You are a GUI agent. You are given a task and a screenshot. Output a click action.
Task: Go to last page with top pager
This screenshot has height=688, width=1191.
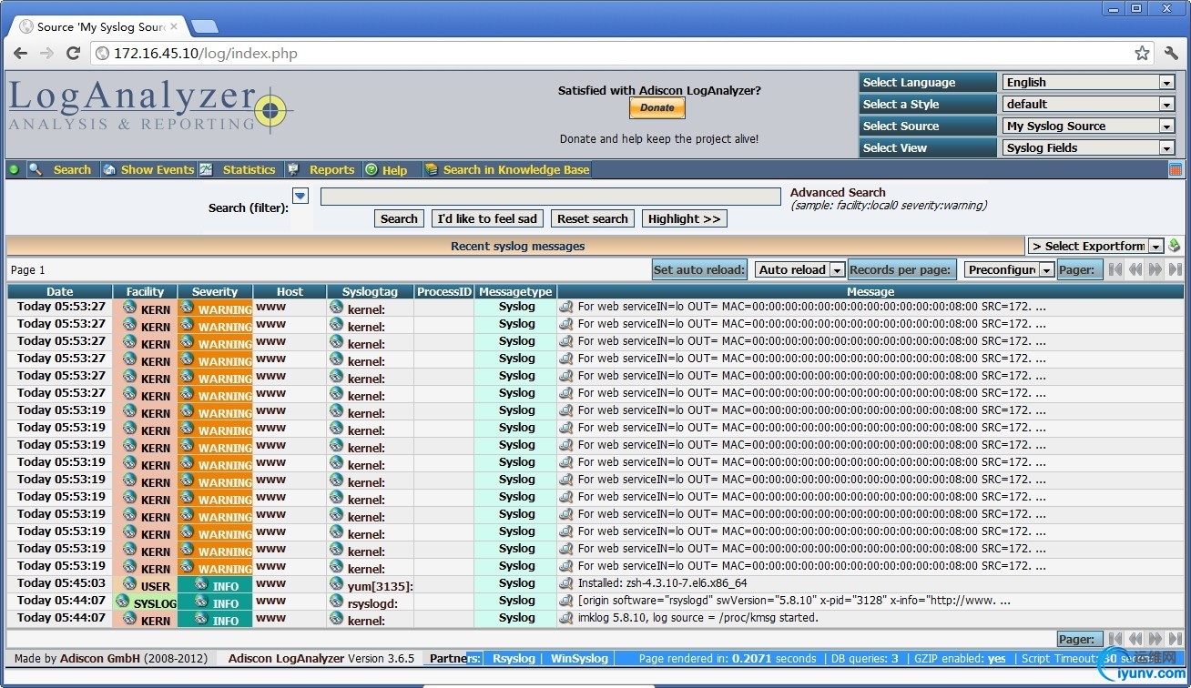[1176, 269]
